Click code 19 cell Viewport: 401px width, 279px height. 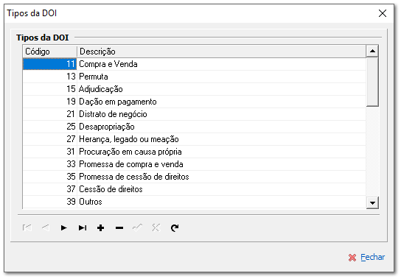[50, 102]
